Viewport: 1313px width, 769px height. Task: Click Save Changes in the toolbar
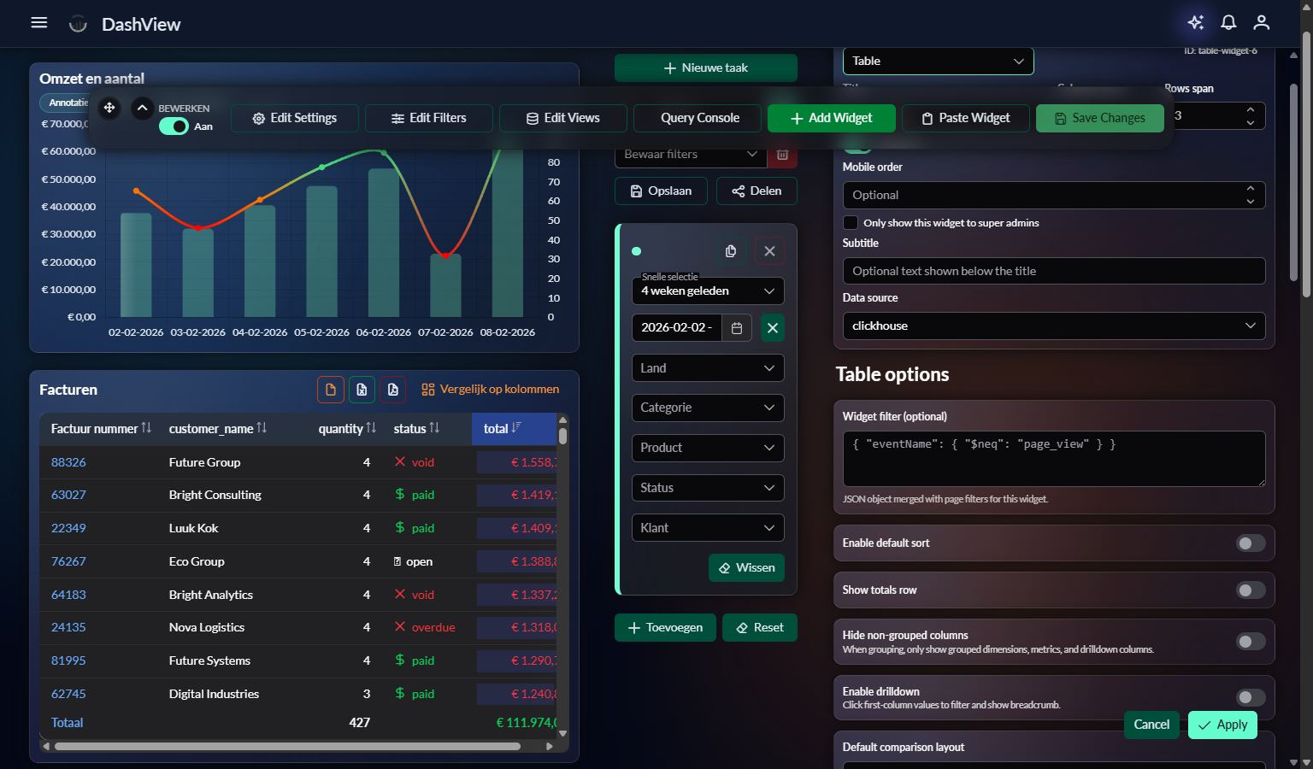[x=1100, y=118]
